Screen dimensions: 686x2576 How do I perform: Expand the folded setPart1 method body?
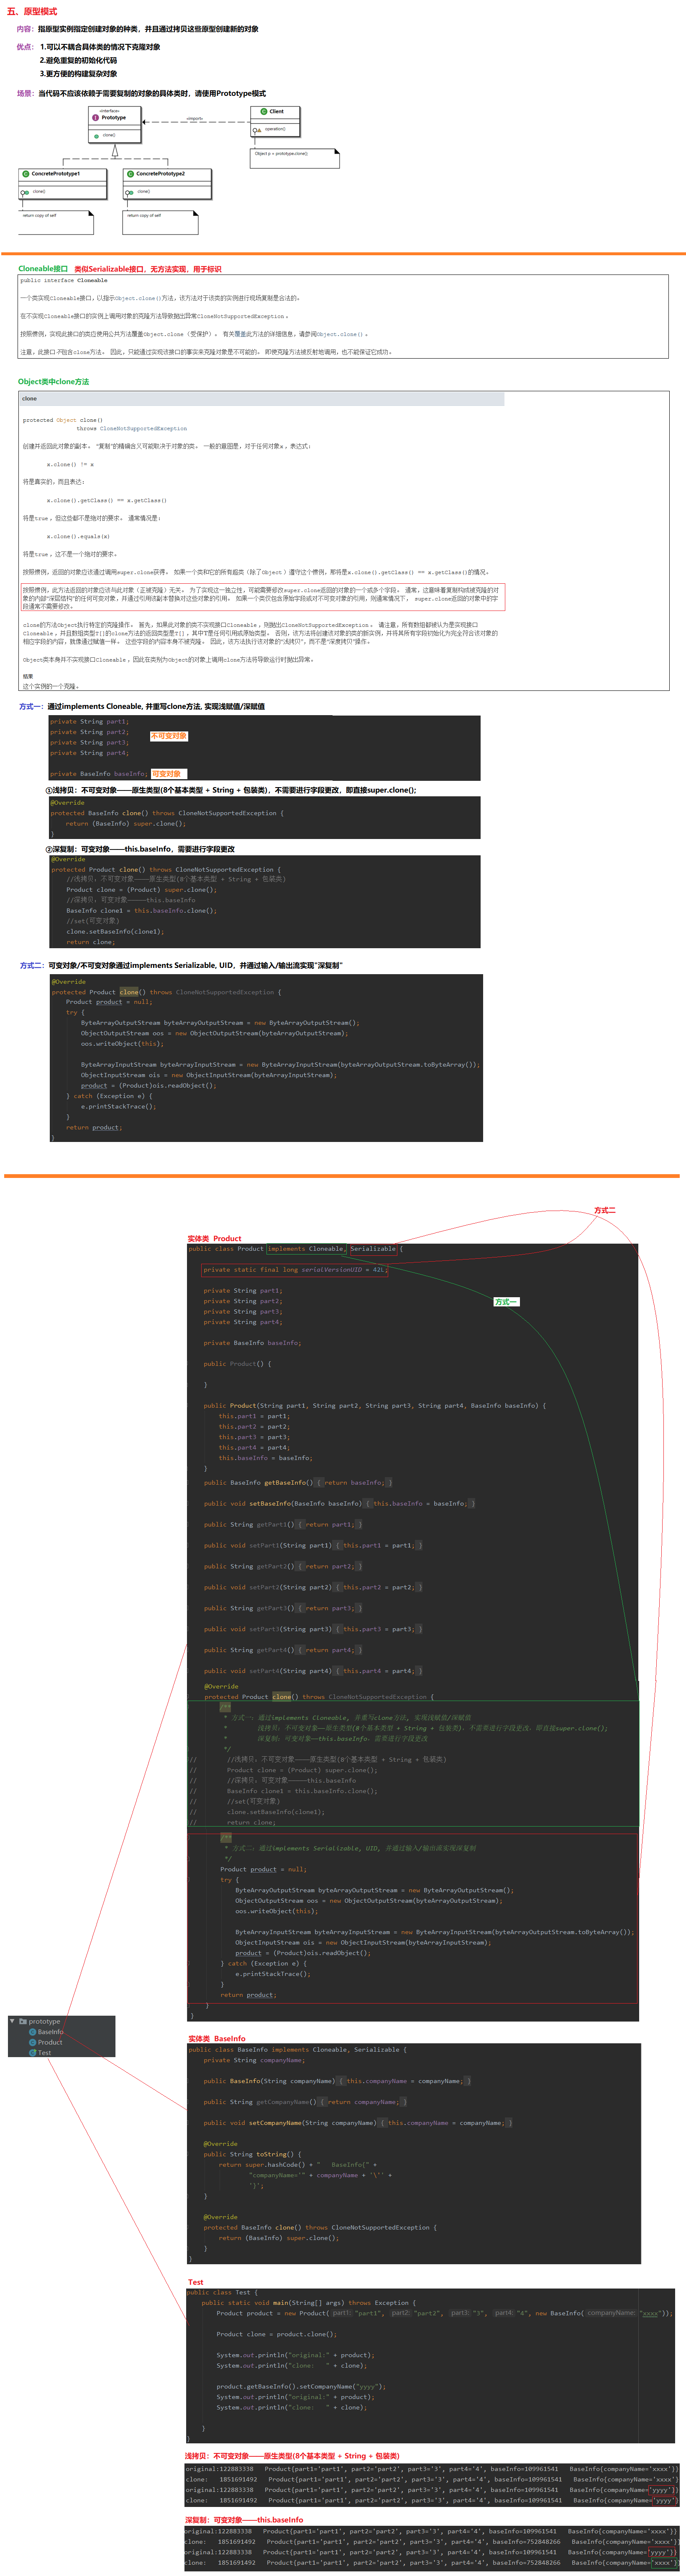pyautogui.click(x=379, y=1545)
